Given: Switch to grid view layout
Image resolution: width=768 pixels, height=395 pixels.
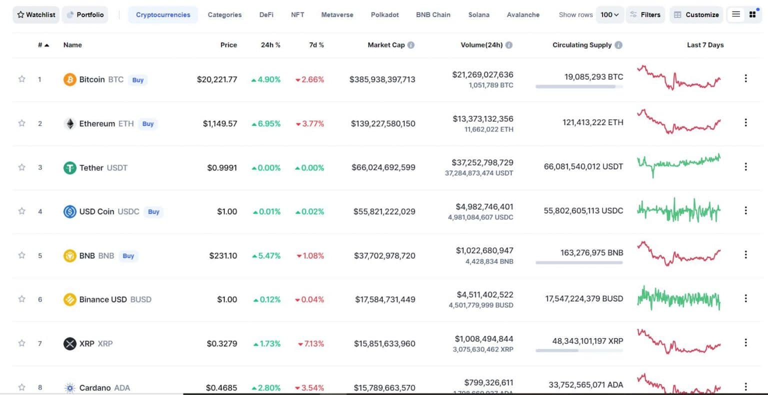Looking at the screenshot, I should (x=752, y=14).
